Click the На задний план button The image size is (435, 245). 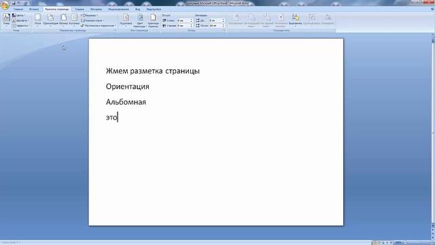point(266,20)
